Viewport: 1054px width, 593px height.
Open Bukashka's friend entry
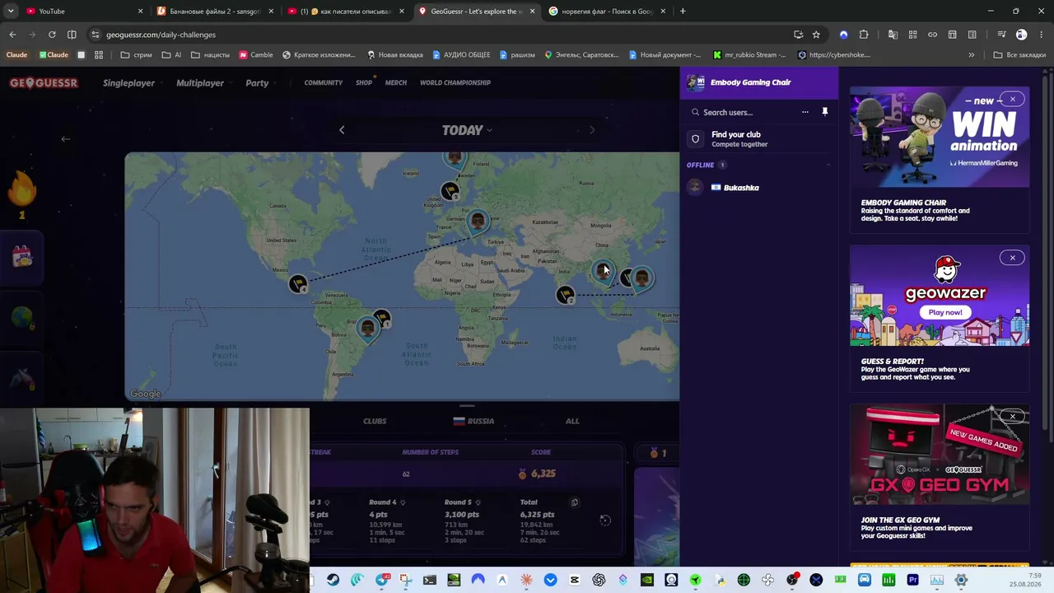(759, 188)
